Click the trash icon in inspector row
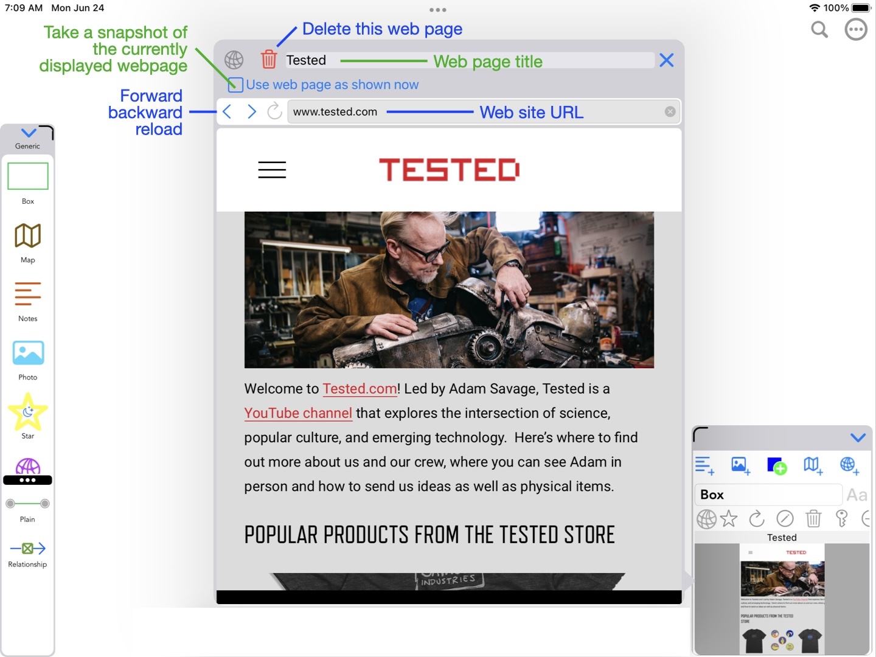Image resolution: width=876 pixels, height=657 pixels. point(813,519)
